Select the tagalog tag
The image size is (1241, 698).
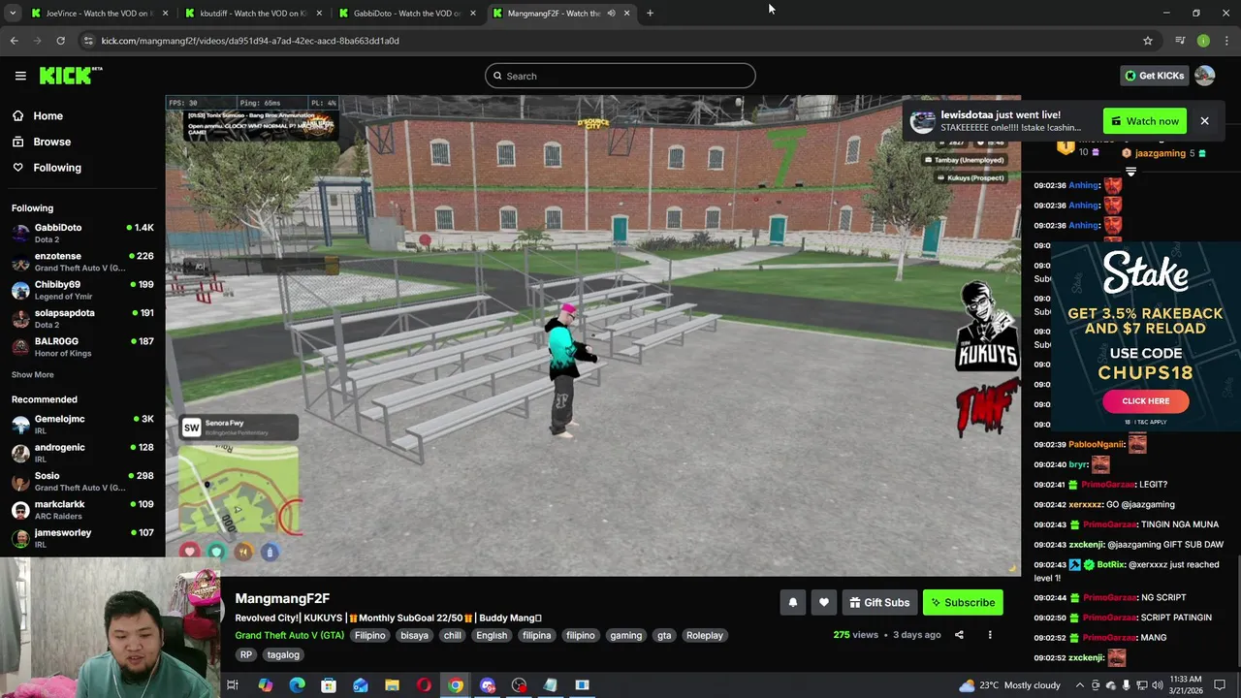[283, 654]
